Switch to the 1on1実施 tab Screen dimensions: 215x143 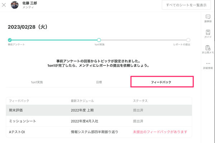pyautogui.click(x=37, y=82)
